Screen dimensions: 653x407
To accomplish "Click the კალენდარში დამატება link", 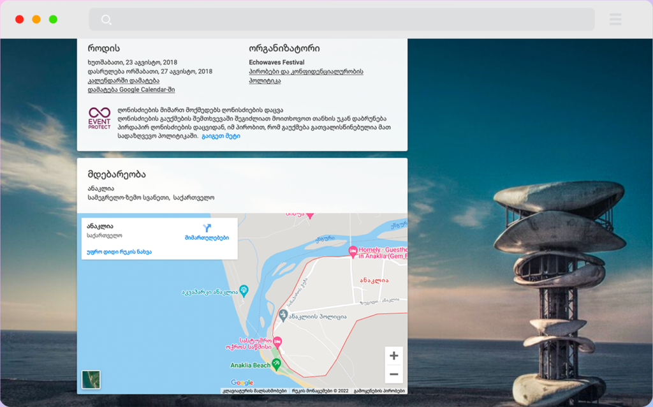I will tap(123, 80).
